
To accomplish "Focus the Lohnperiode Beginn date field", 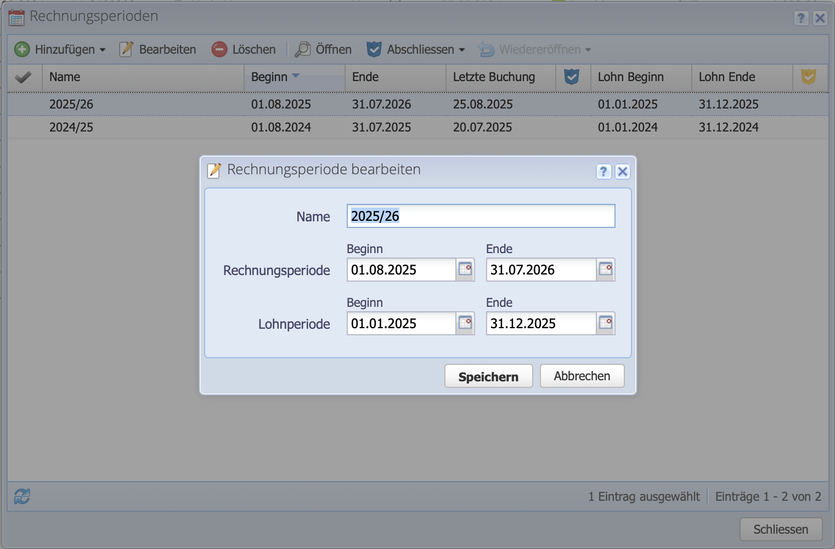I will tap(402, 323).
